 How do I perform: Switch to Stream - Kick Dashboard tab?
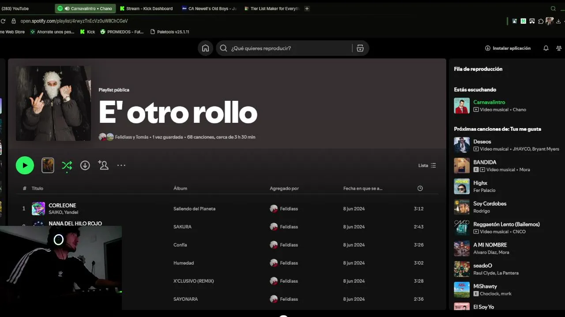click(146, 8)
